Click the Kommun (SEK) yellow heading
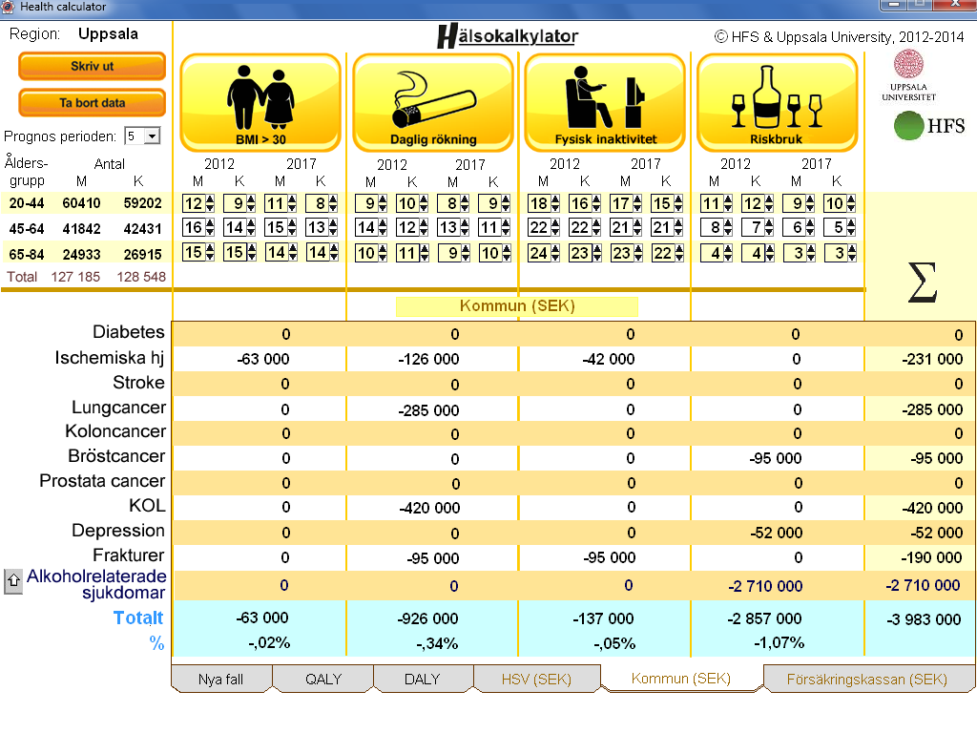This screenshot has height=733, width=977. 517,306
